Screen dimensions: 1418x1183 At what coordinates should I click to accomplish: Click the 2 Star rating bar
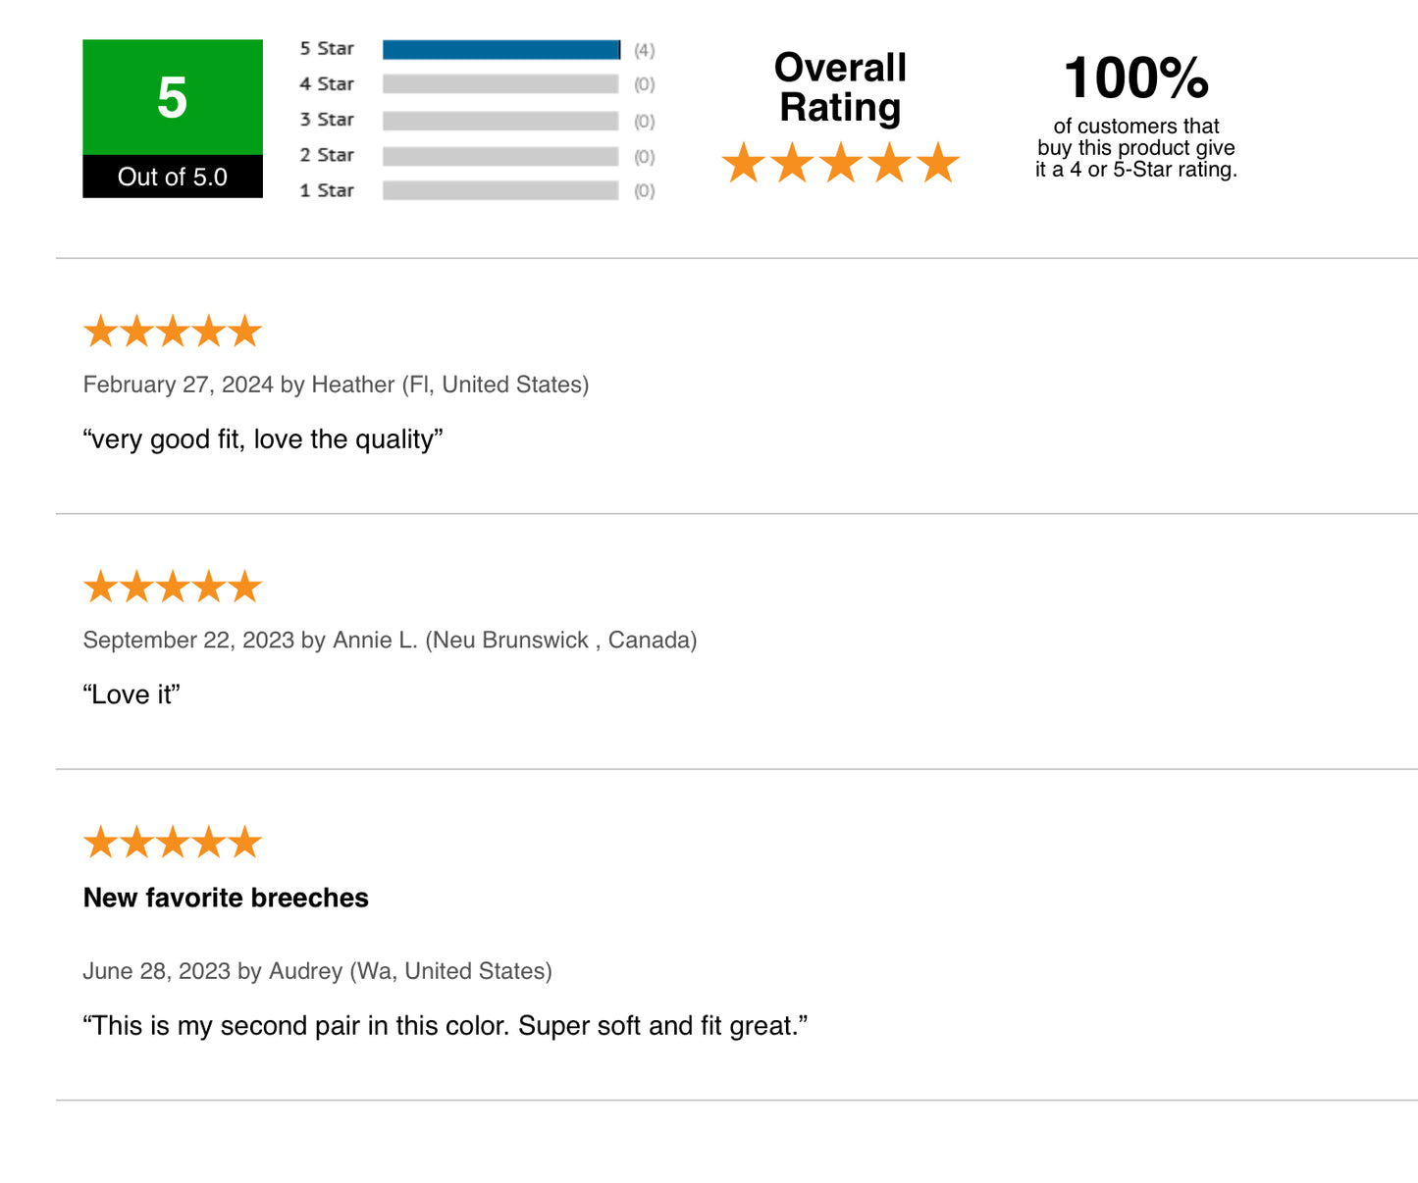(x=500, y=157)
